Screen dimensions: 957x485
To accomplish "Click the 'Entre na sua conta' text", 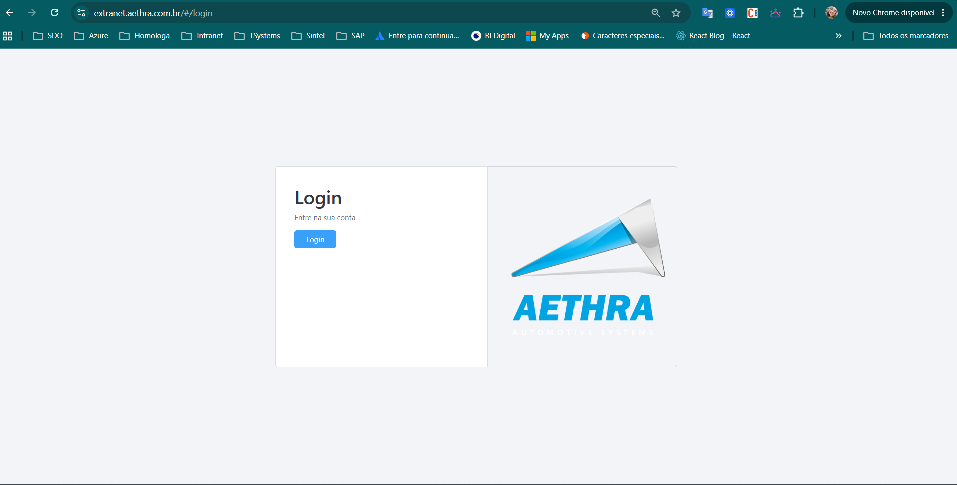I will tap(325, 218).
